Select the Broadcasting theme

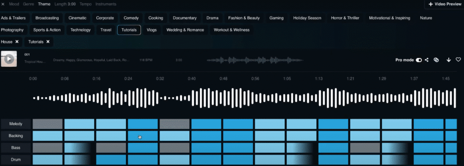(47, 18)
